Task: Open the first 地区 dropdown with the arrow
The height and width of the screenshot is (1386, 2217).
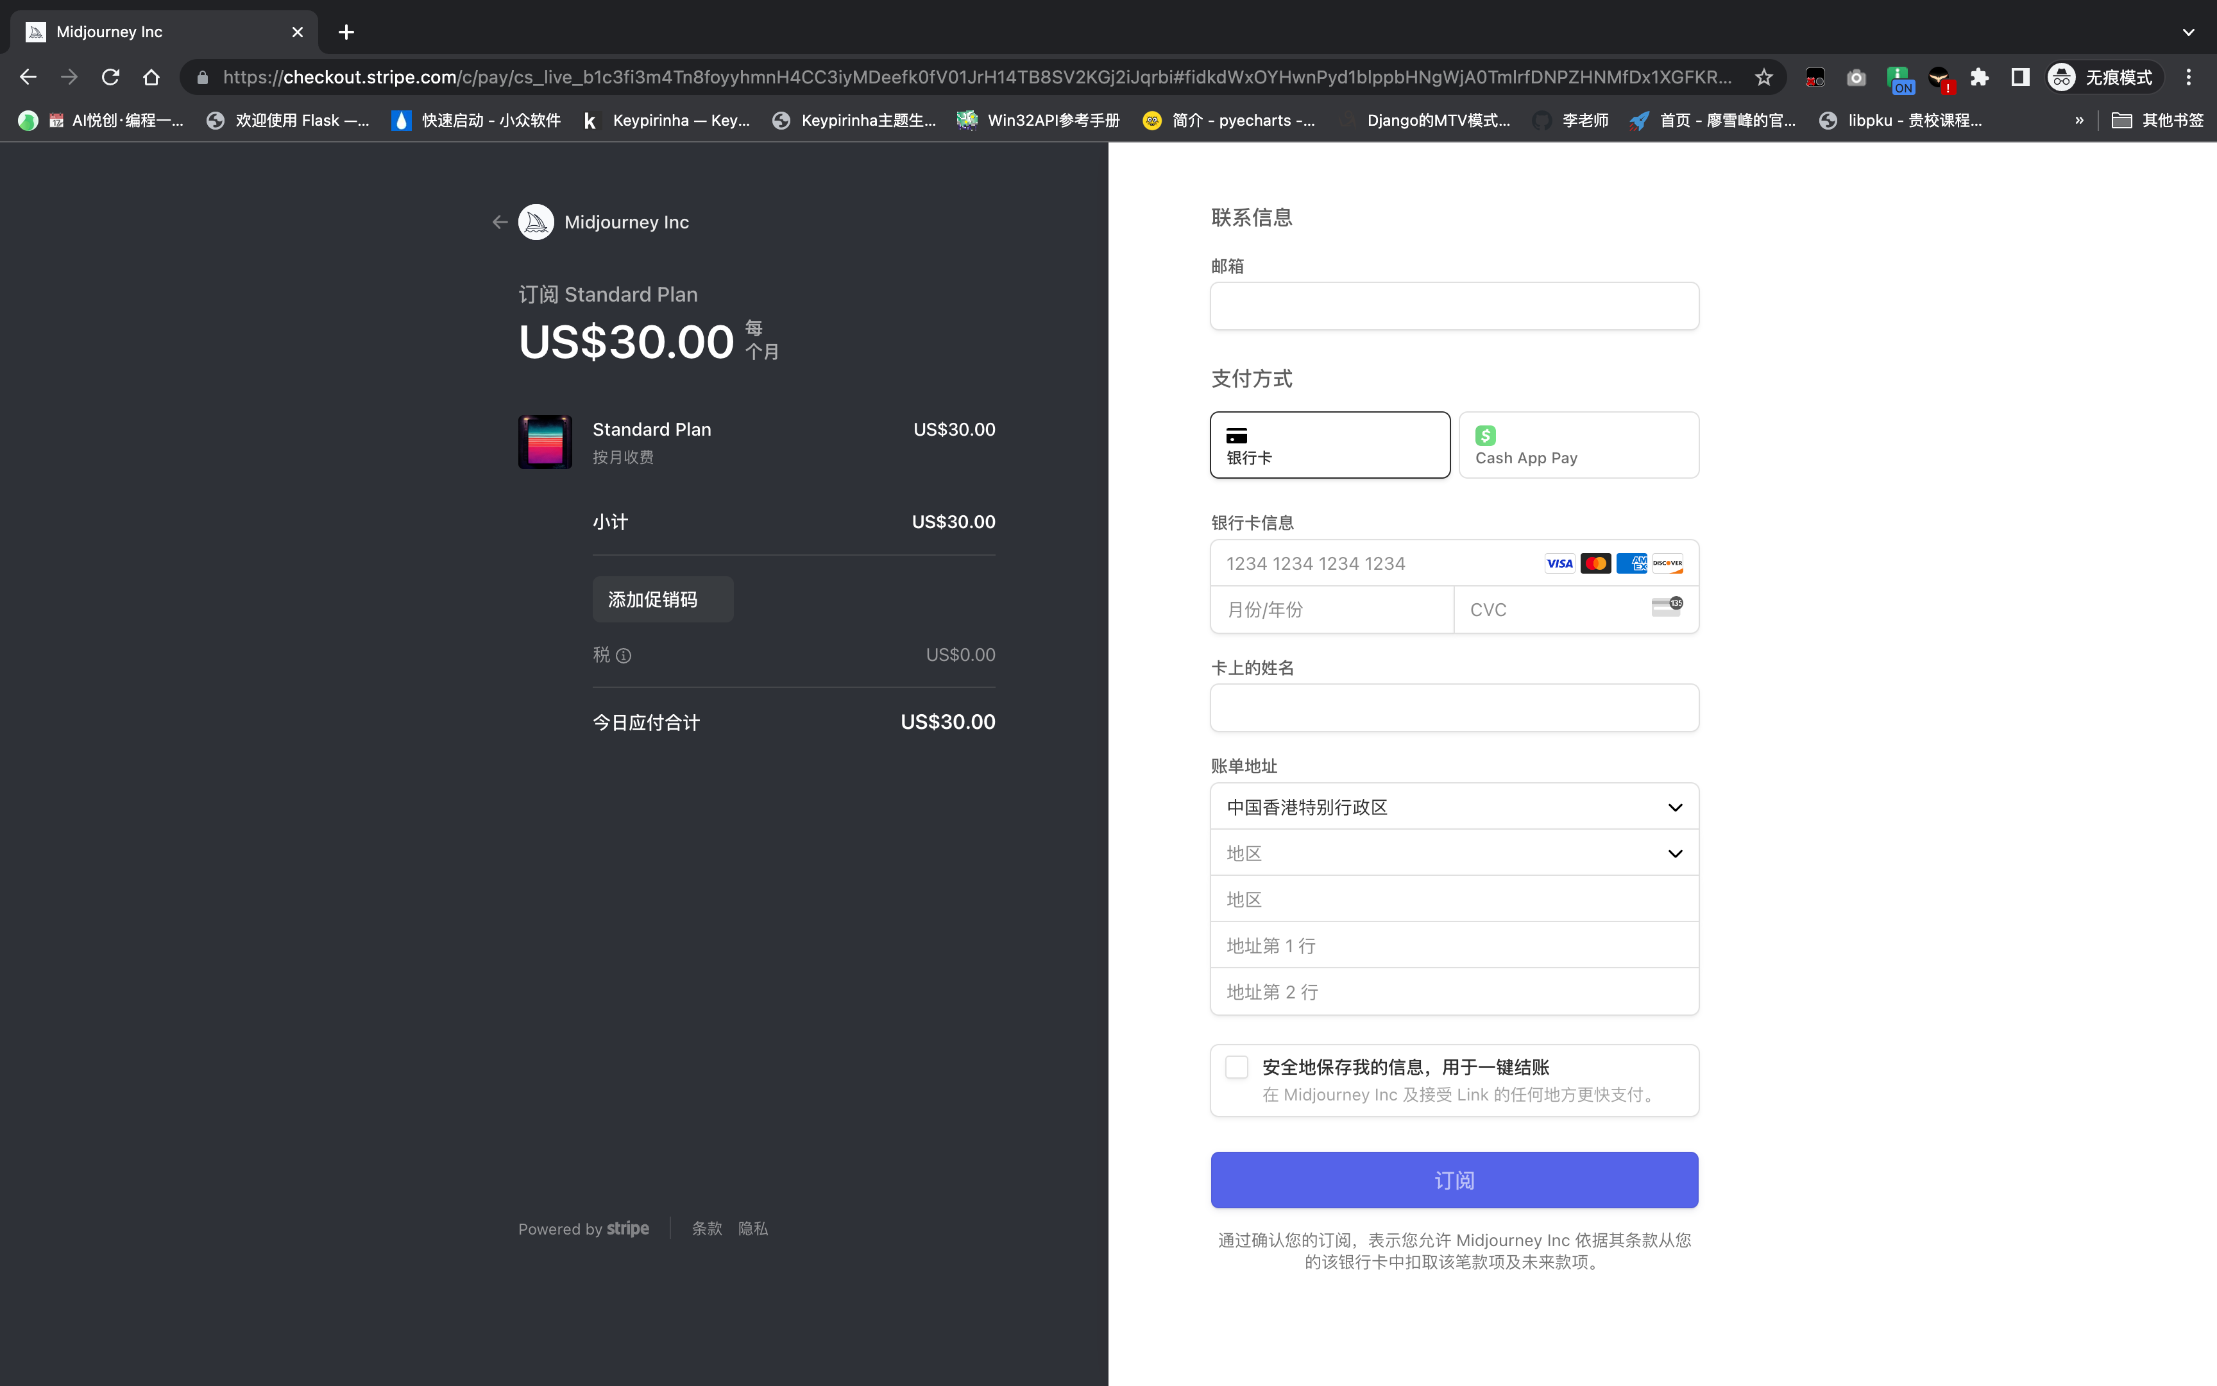Action: tap(1454, 853)
